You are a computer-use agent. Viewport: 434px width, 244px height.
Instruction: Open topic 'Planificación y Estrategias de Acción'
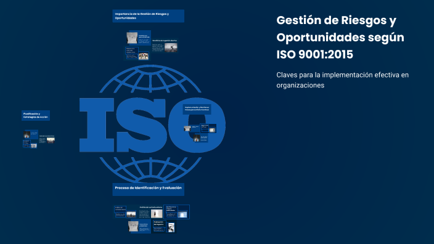[36, 115]
